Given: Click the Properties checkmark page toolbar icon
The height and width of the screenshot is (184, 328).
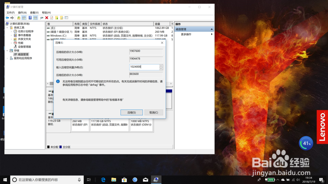Looking at the screenshot, I should [52, 18].
